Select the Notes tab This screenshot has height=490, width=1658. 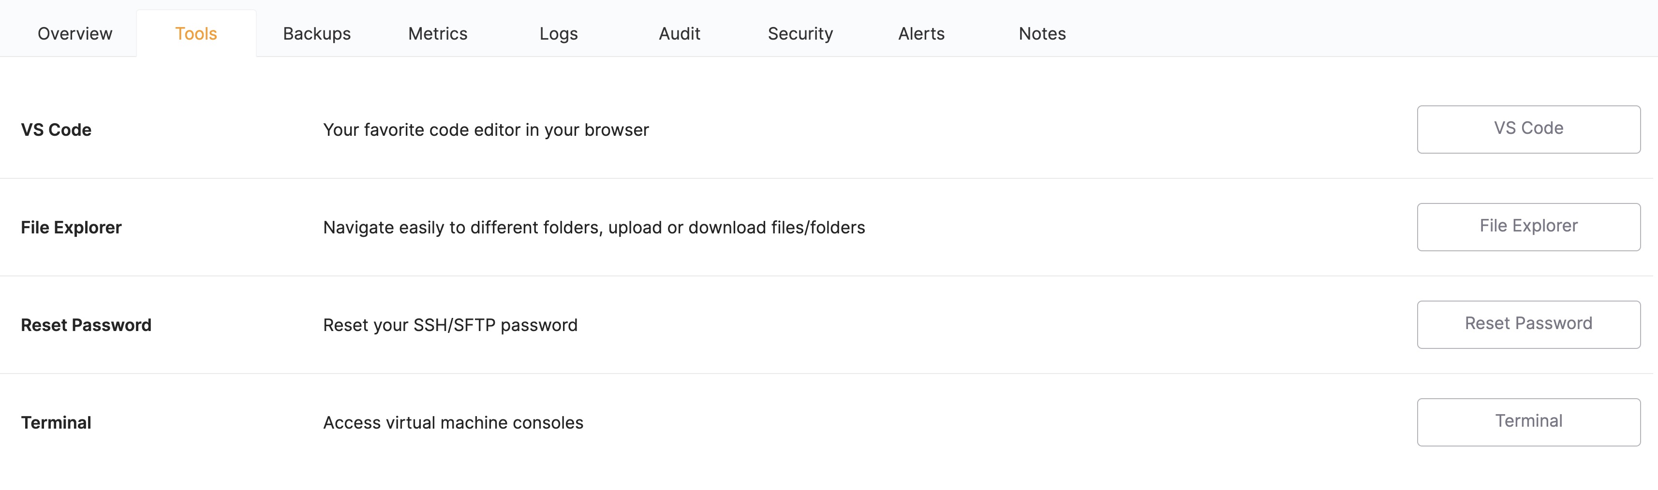(x=1041, y=33)
